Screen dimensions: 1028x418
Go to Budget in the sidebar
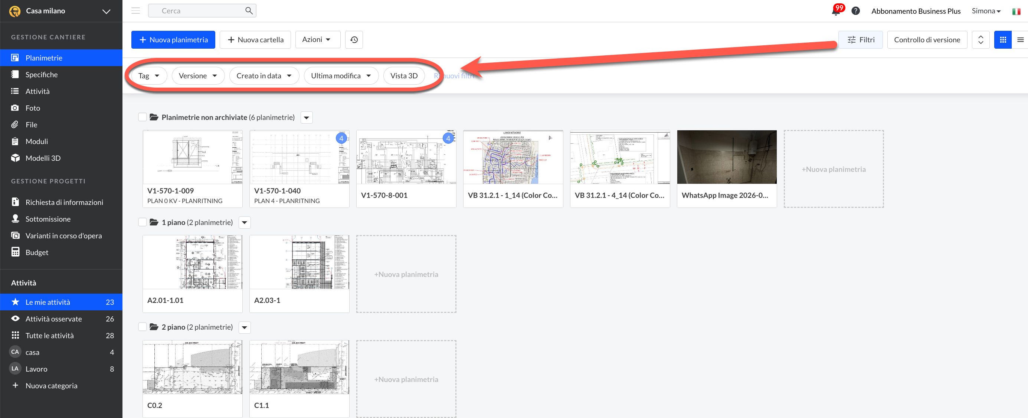[x=37, y=252]
